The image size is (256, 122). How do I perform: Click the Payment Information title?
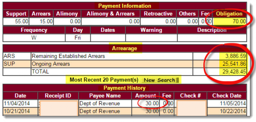click(x=125, y=6)
